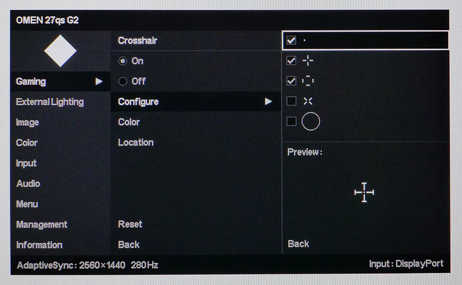
Task: Select the X-shaped crosshair icon
Action: click(x=308, y=101)
